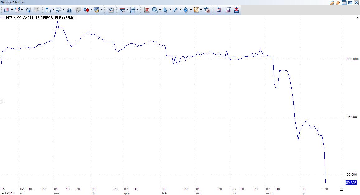This screenshot has width=360, height=195.
Task: Click the 89,305 current price label
Action: (351, 183)
